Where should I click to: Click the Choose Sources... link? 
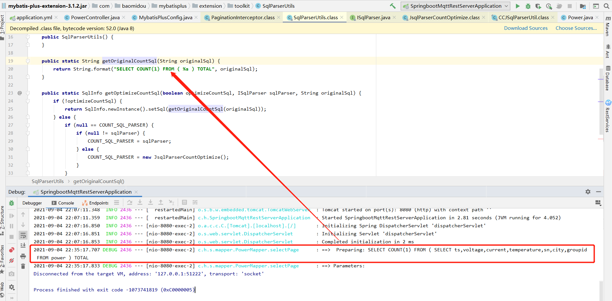[x=576, y=28]
